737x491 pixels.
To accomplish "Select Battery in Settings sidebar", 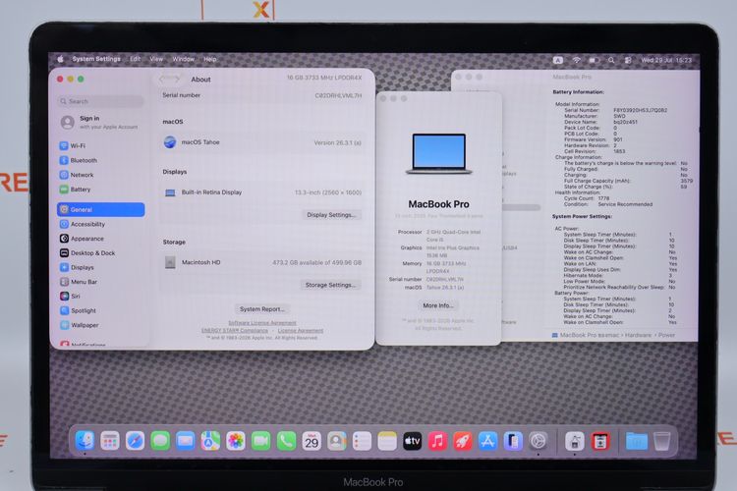I will pyautogui.click(x=100, y=190).
